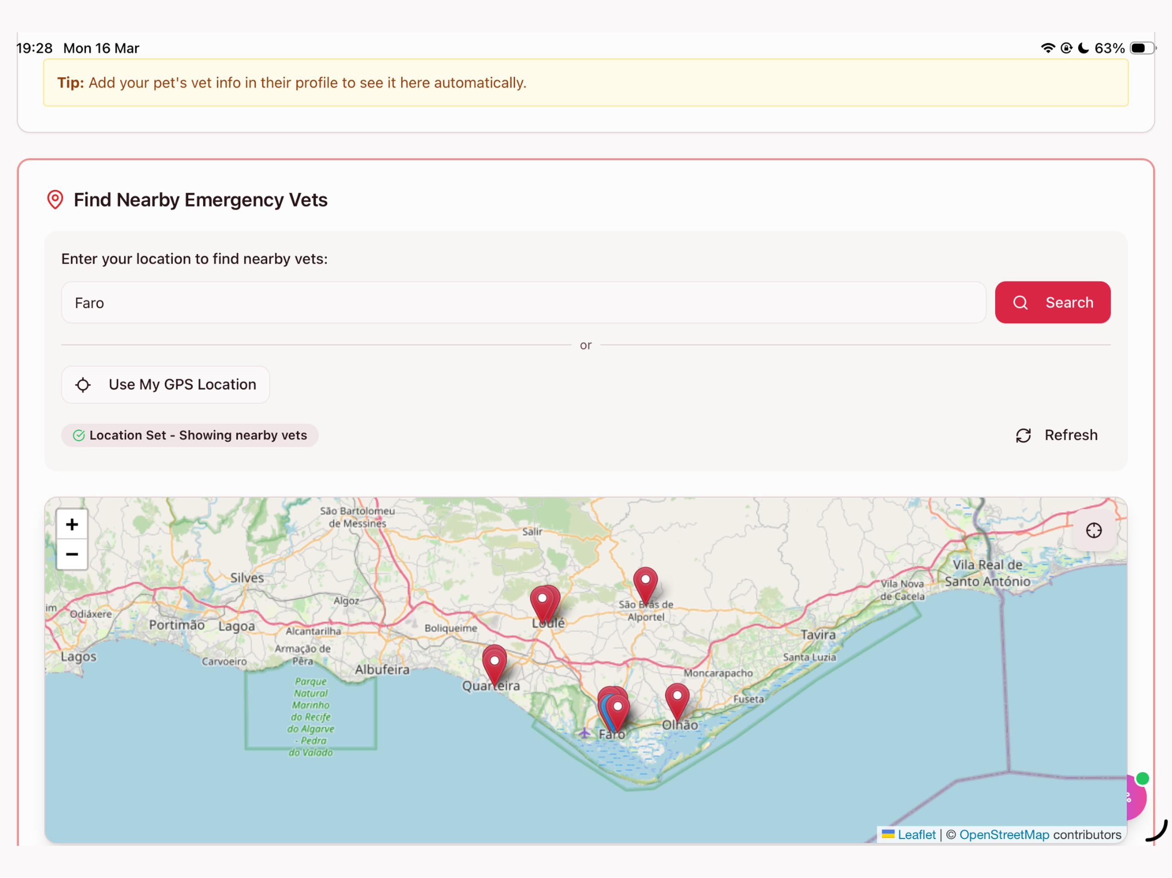Click the 'Armação de Pêra' map label
Viewport: 1172px width, 878px height.
[302, 655]
